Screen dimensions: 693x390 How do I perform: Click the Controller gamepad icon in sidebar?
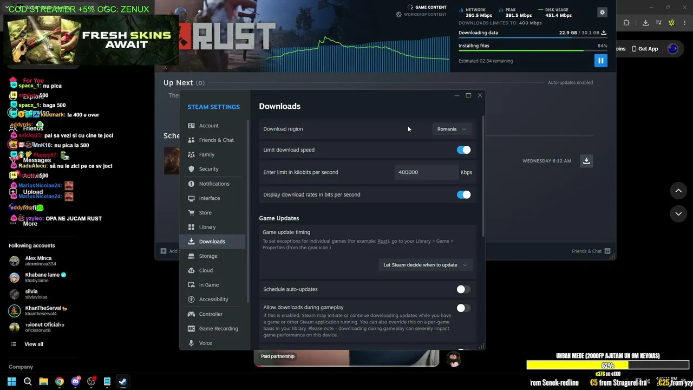191,314
